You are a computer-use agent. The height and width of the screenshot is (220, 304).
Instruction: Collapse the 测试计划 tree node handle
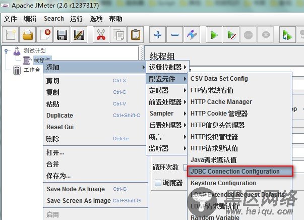click(x=6, y=51)
